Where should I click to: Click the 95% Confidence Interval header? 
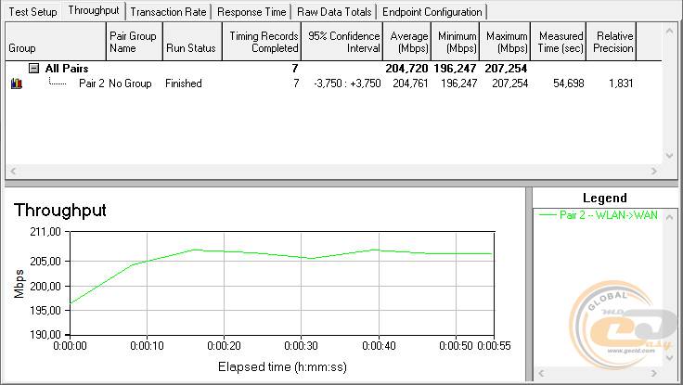coord(343,42)
